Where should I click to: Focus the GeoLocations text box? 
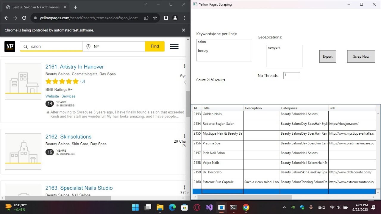click(x=284, y=56)
